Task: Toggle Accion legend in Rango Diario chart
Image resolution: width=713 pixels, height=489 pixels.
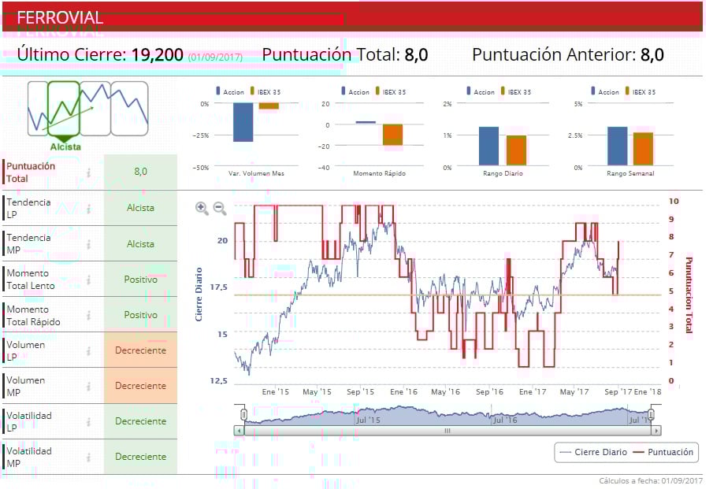Action: [481, 91]
